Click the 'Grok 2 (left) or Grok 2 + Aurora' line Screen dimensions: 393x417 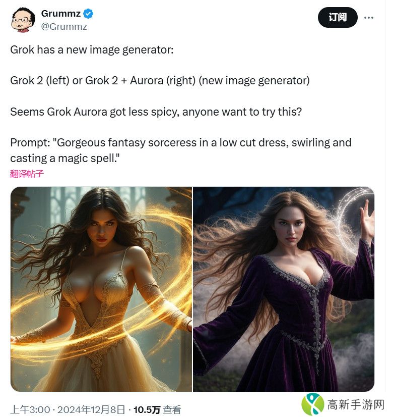pyautogui.click(x=160, y=81)
